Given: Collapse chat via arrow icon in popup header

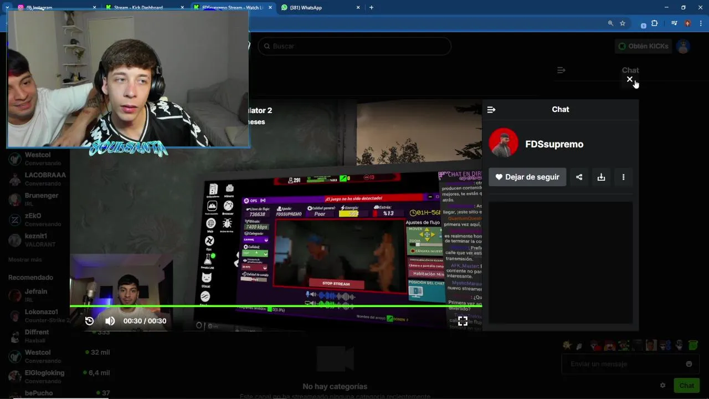Looking at the screenshot, I should 491,110.
